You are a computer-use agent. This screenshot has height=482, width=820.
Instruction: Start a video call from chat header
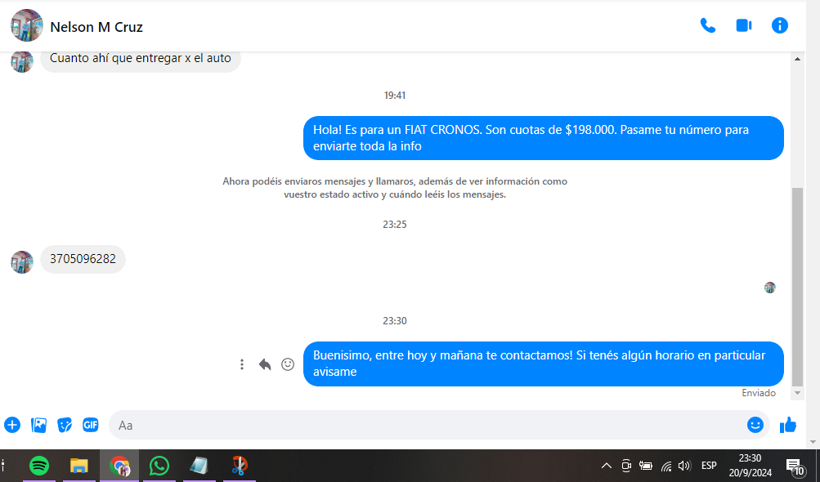point(743,25)
